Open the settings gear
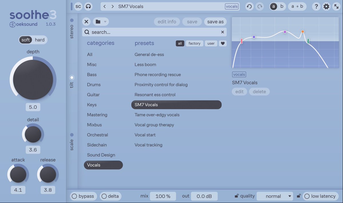The width and height of the screenshot is (343, 203). pos(326,6)
